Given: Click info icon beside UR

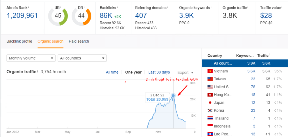Looking at the screenshot, I should coord(61,7).
